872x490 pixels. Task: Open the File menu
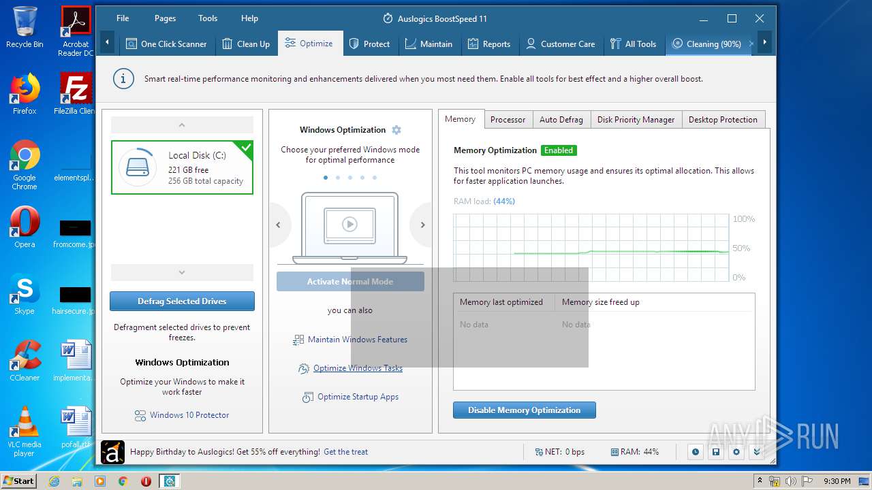123,18
